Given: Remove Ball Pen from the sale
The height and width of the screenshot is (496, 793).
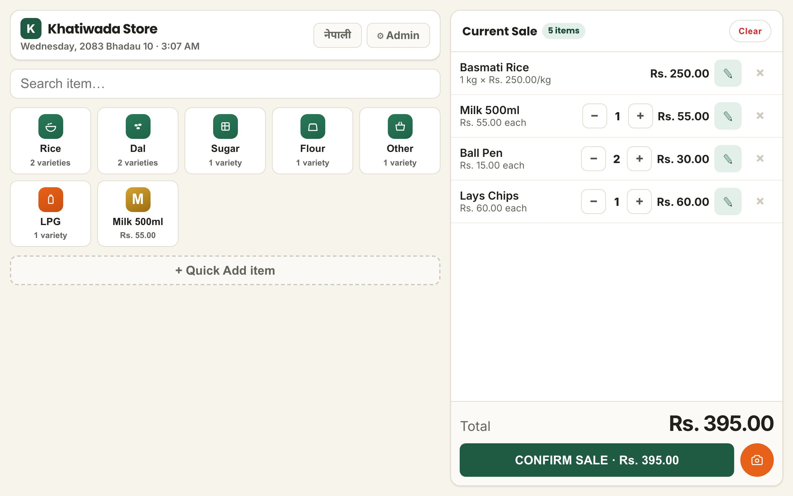Looking at the screenshot, I should click(760, 158).
